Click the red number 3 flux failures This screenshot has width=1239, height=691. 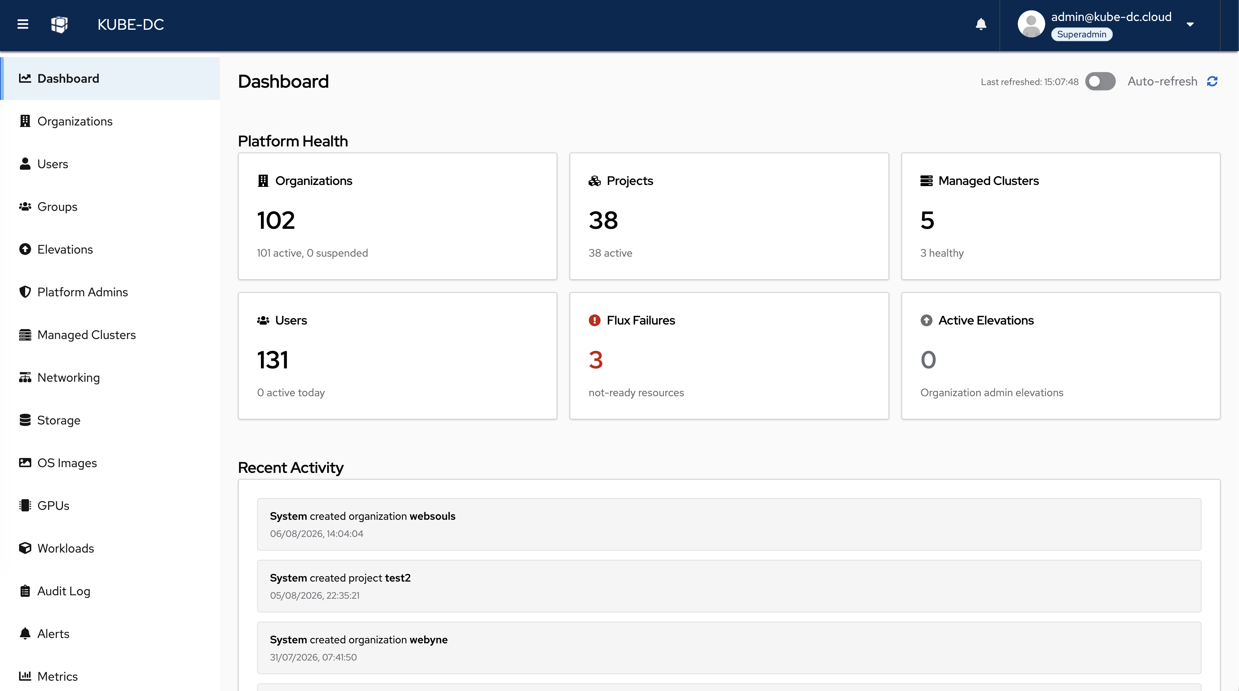[595, 360]
